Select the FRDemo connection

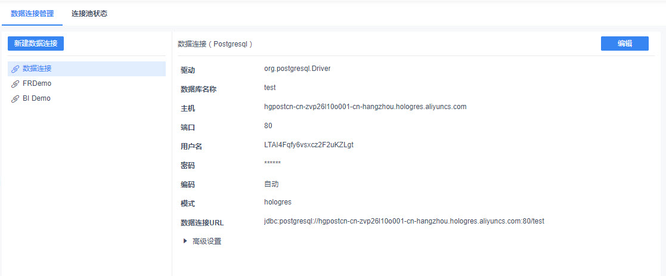tap(86, 83)
